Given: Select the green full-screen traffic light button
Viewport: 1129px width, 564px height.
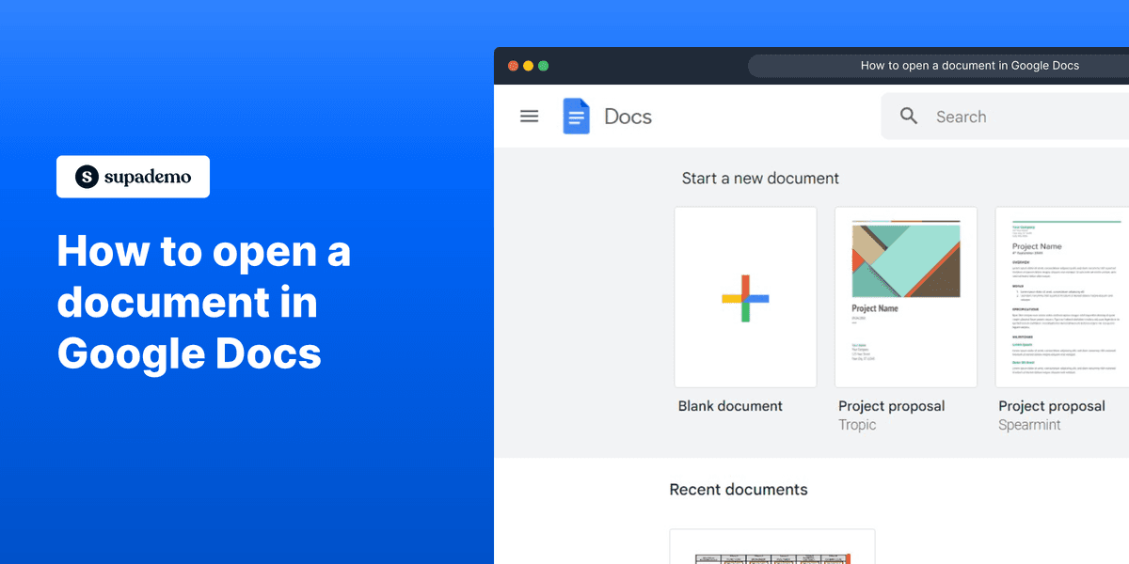Looking at the screenshot, I should pos(543,66).
